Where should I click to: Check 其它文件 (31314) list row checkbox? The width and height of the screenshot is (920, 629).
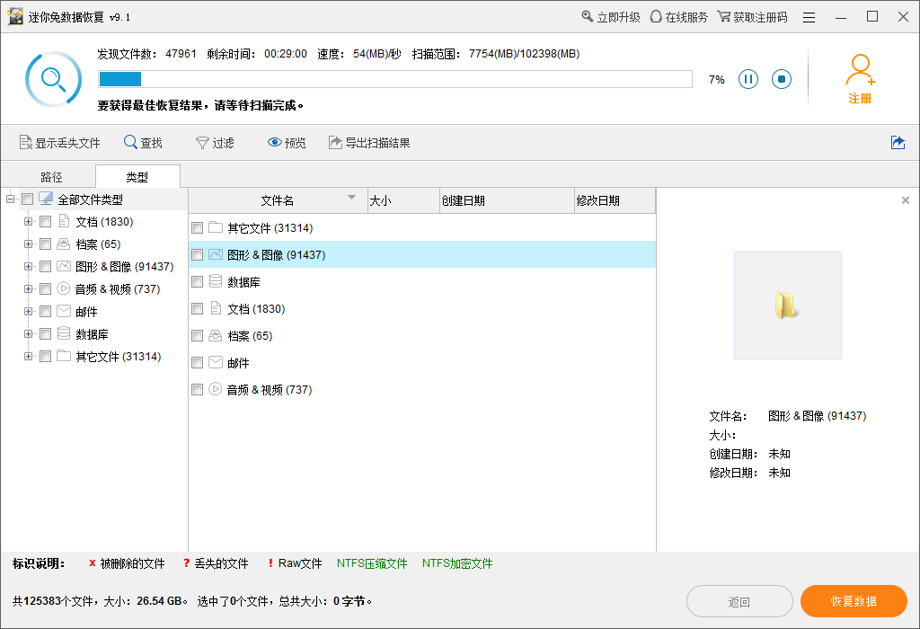pos(197,227)
